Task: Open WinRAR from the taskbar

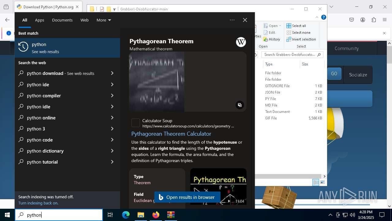Action: click(171, 215)
